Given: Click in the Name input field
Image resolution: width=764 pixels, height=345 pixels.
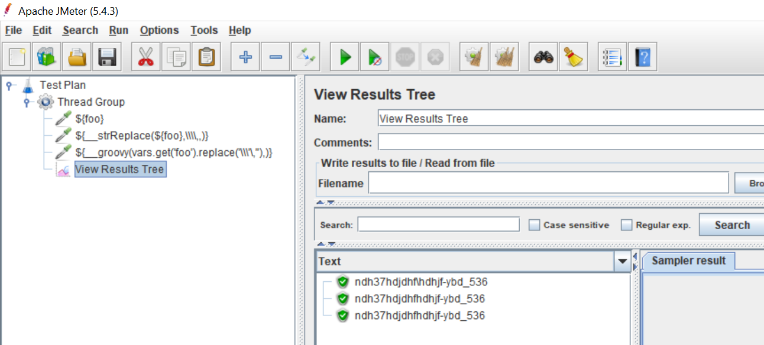Looking at the screenshot, I should tap(571, 119).
